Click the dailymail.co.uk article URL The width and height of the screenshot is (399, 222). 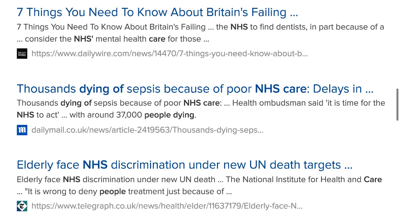(x=147, y=130)
